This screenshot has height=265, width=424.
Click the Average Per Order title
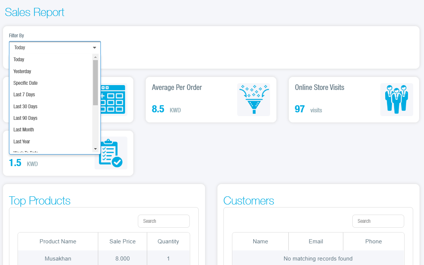(x=177, y=87)
